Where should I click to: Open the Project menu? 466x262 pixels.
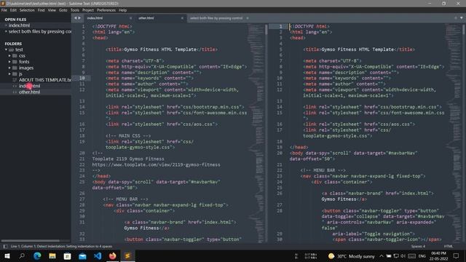[88, 10]
